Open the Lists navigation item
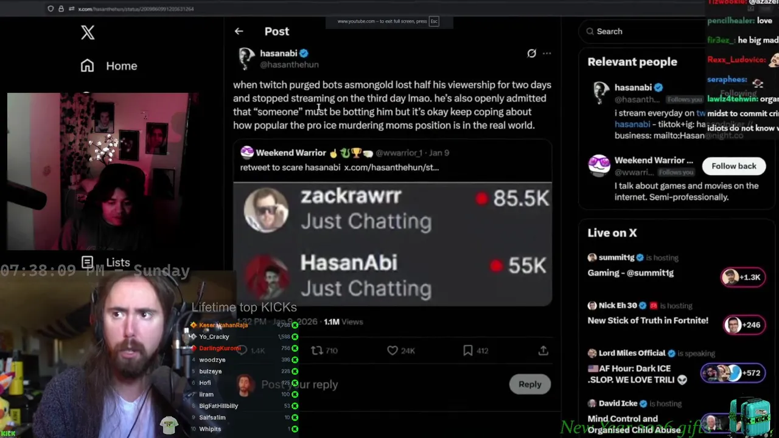The image size is (779, 438). point(106,262)
